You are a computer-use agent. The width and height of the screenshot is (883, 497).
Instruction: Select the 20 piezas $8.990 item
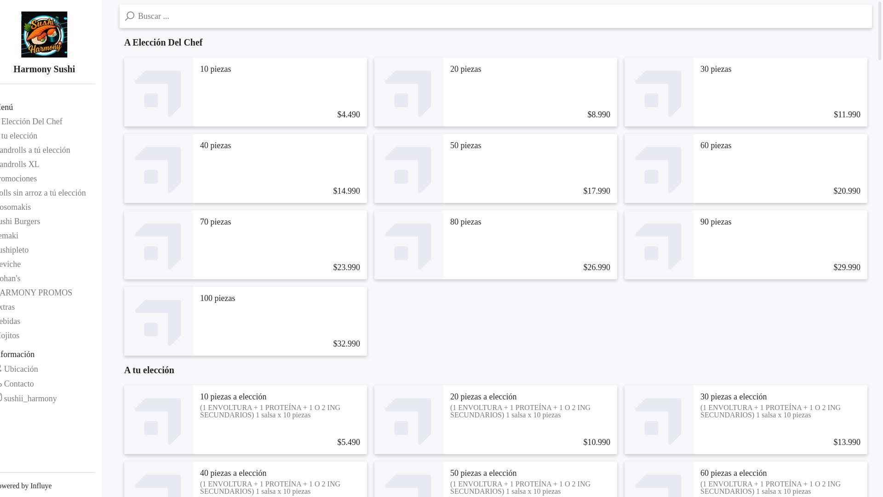tap(496, 92)
